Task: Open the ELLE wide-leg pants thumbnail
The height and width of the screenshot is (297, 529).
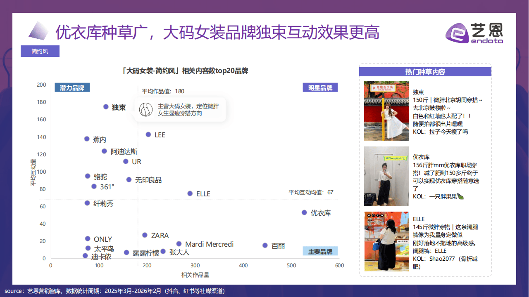Action: 386,241
